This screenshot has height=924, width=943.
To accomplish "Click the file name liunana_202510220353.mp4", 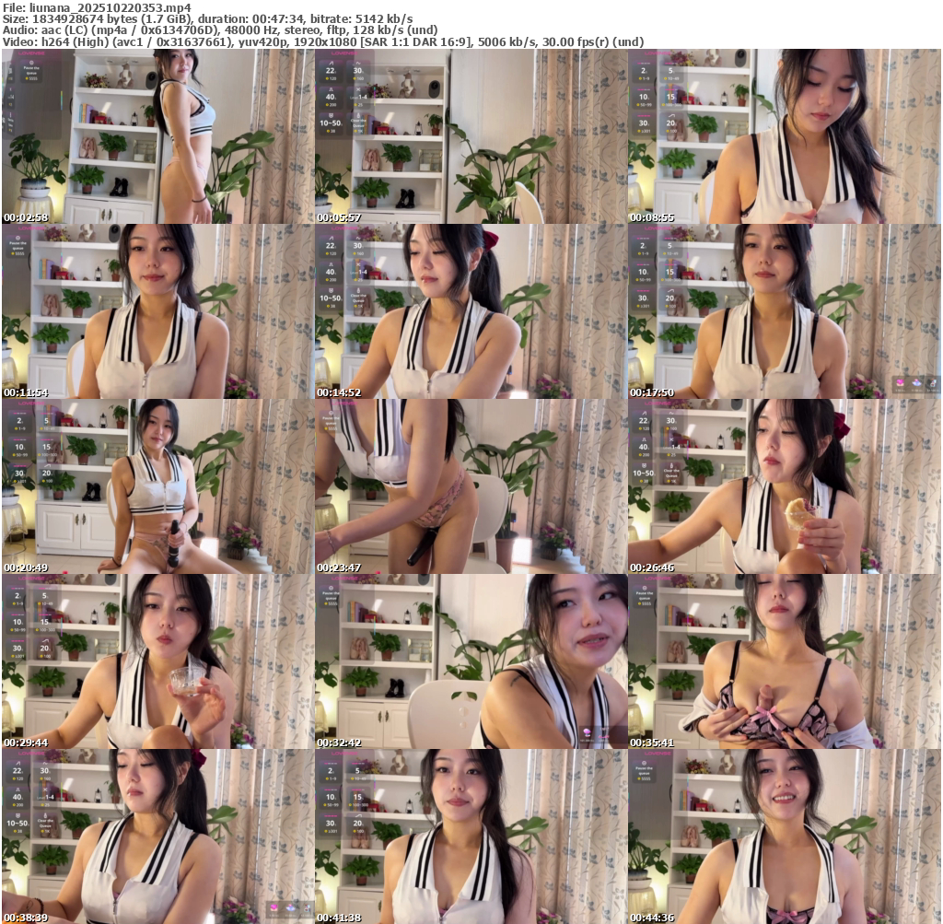I will 111,7.
